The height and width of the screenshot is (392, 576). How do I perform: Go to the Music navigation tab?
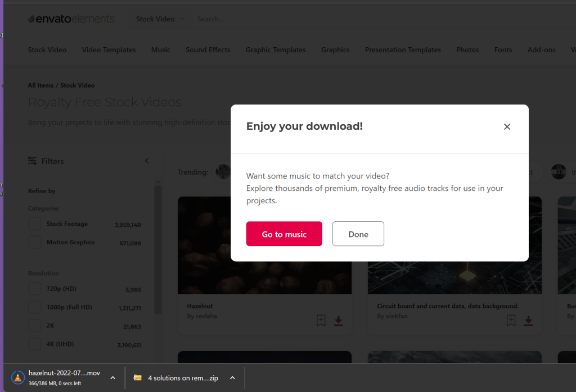[x=160, y=50]
